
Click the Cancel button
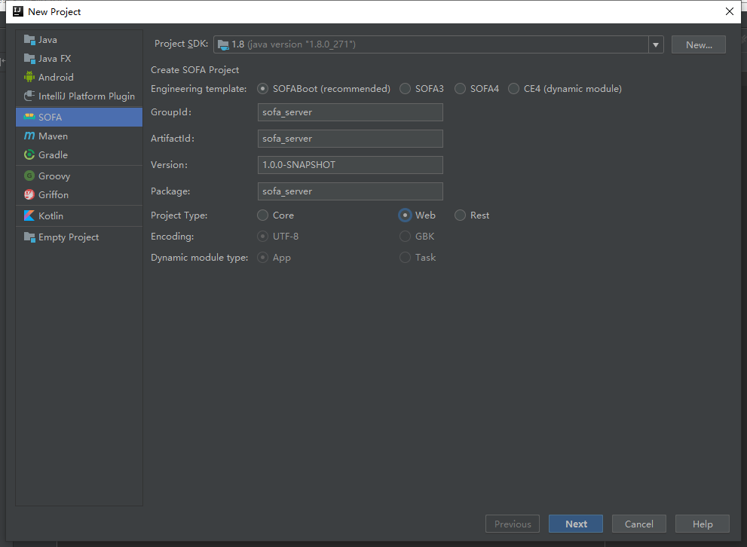click(x=639, y=524)
